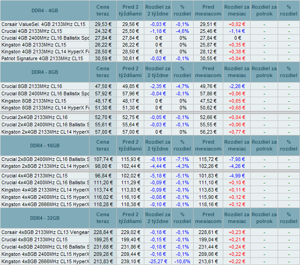
Task: Click the 199,40 € two-weeks-ago price
Action: [131, 239]
